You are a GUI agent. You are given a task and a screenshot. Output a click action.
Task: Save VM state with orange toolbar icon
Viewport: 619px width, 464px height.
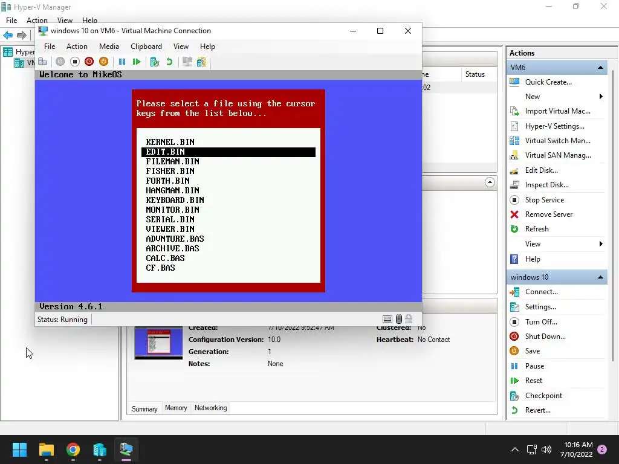tap(103, 62)
